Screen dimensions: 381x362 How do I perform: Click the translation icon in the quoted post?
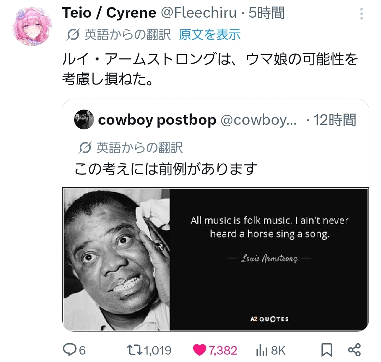tap(85, 148)
